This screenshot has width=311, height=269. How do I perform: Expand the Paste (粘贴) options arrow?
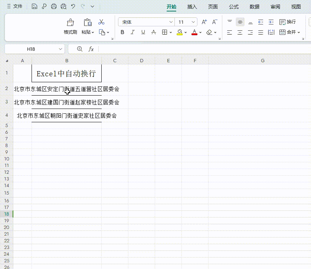tap(93, 32)
